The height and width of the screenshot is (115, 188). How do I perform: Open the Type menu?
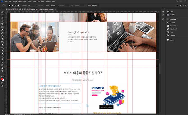click(25, 2)
